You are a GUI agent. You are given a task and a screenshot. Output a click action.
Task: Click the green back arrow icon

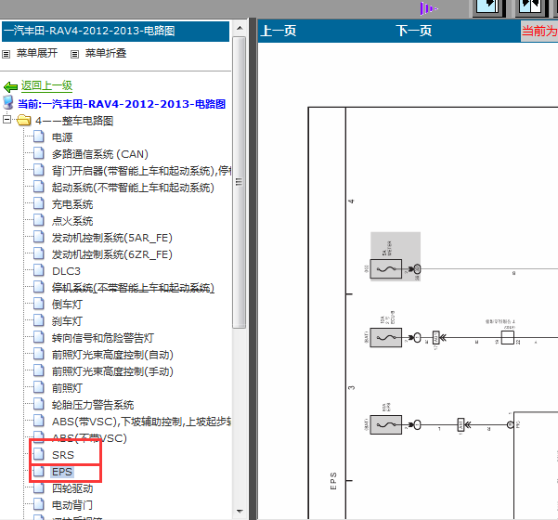(x=10, y=86)
